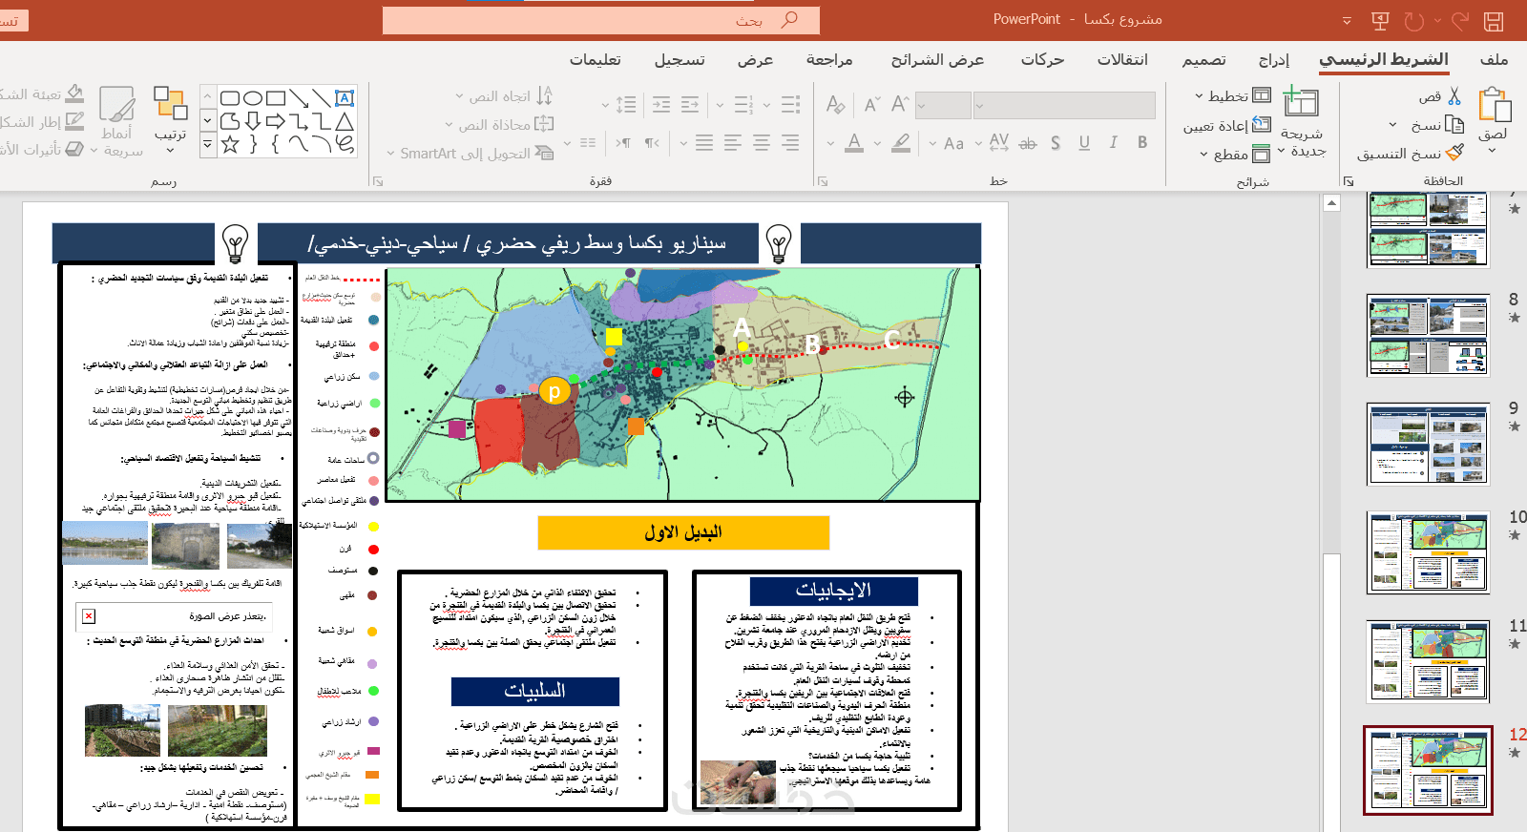Click the text highlight color pen
The width and height of the screenshot is (1527, 832).
point(900,143)
